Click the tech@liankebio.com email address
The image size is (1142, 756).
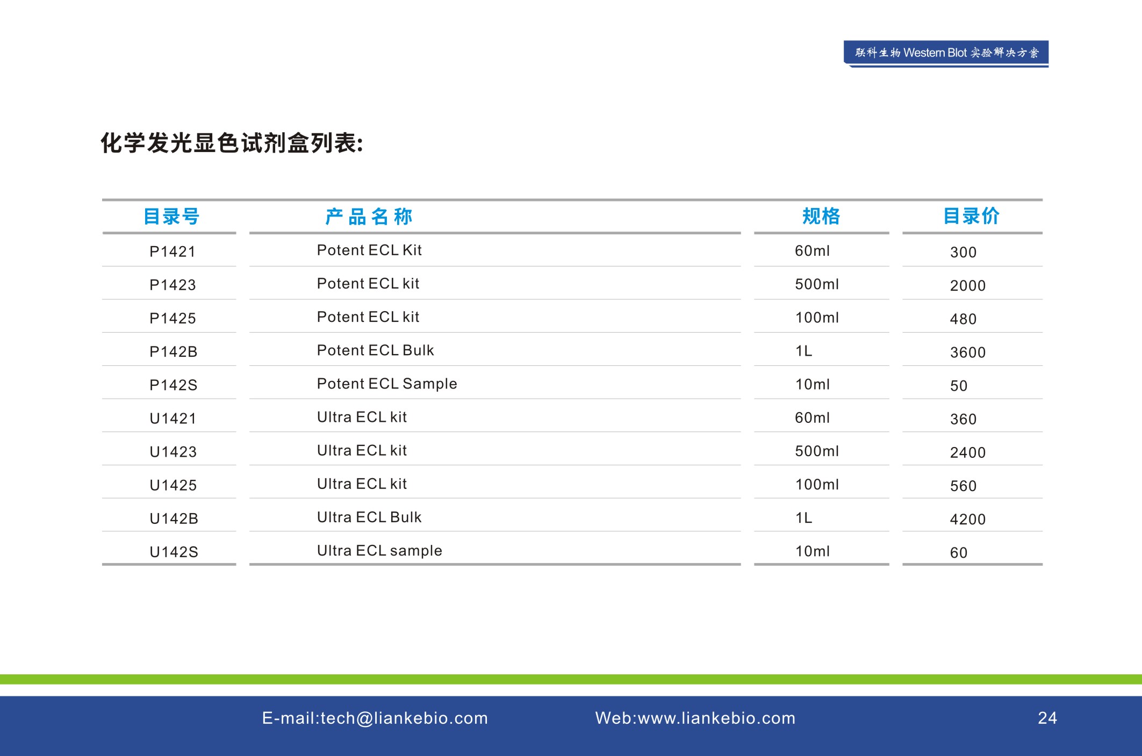click(404, 718)
